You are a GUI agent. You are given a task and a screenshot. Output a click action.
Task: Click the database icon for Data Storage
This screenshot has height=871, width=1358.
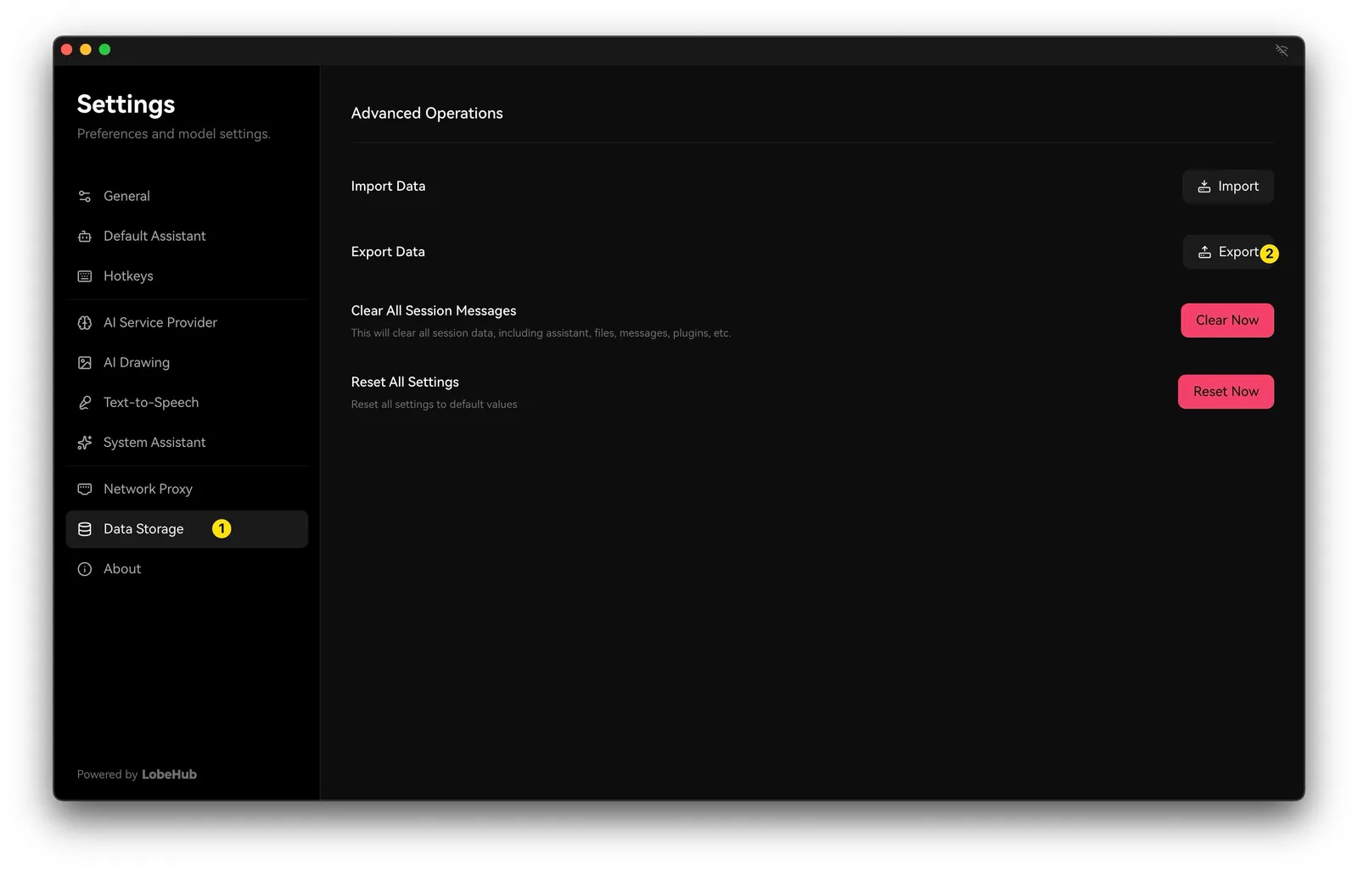point(85,529)
